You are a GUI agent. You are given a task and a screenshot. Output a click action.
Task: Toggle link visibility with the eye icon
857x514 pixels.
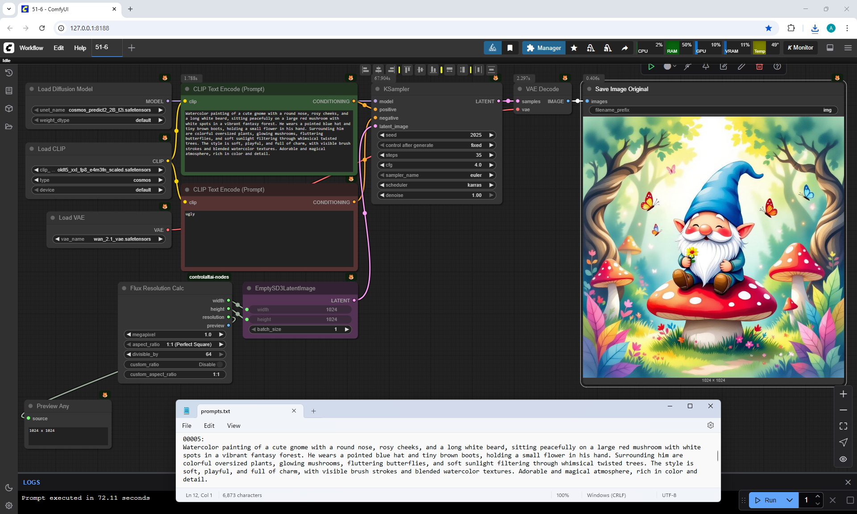(843, 459)
